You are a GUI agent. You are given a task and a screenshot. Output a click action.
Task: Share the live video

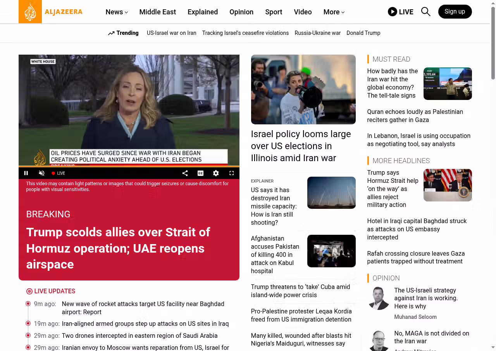[185, 173]
